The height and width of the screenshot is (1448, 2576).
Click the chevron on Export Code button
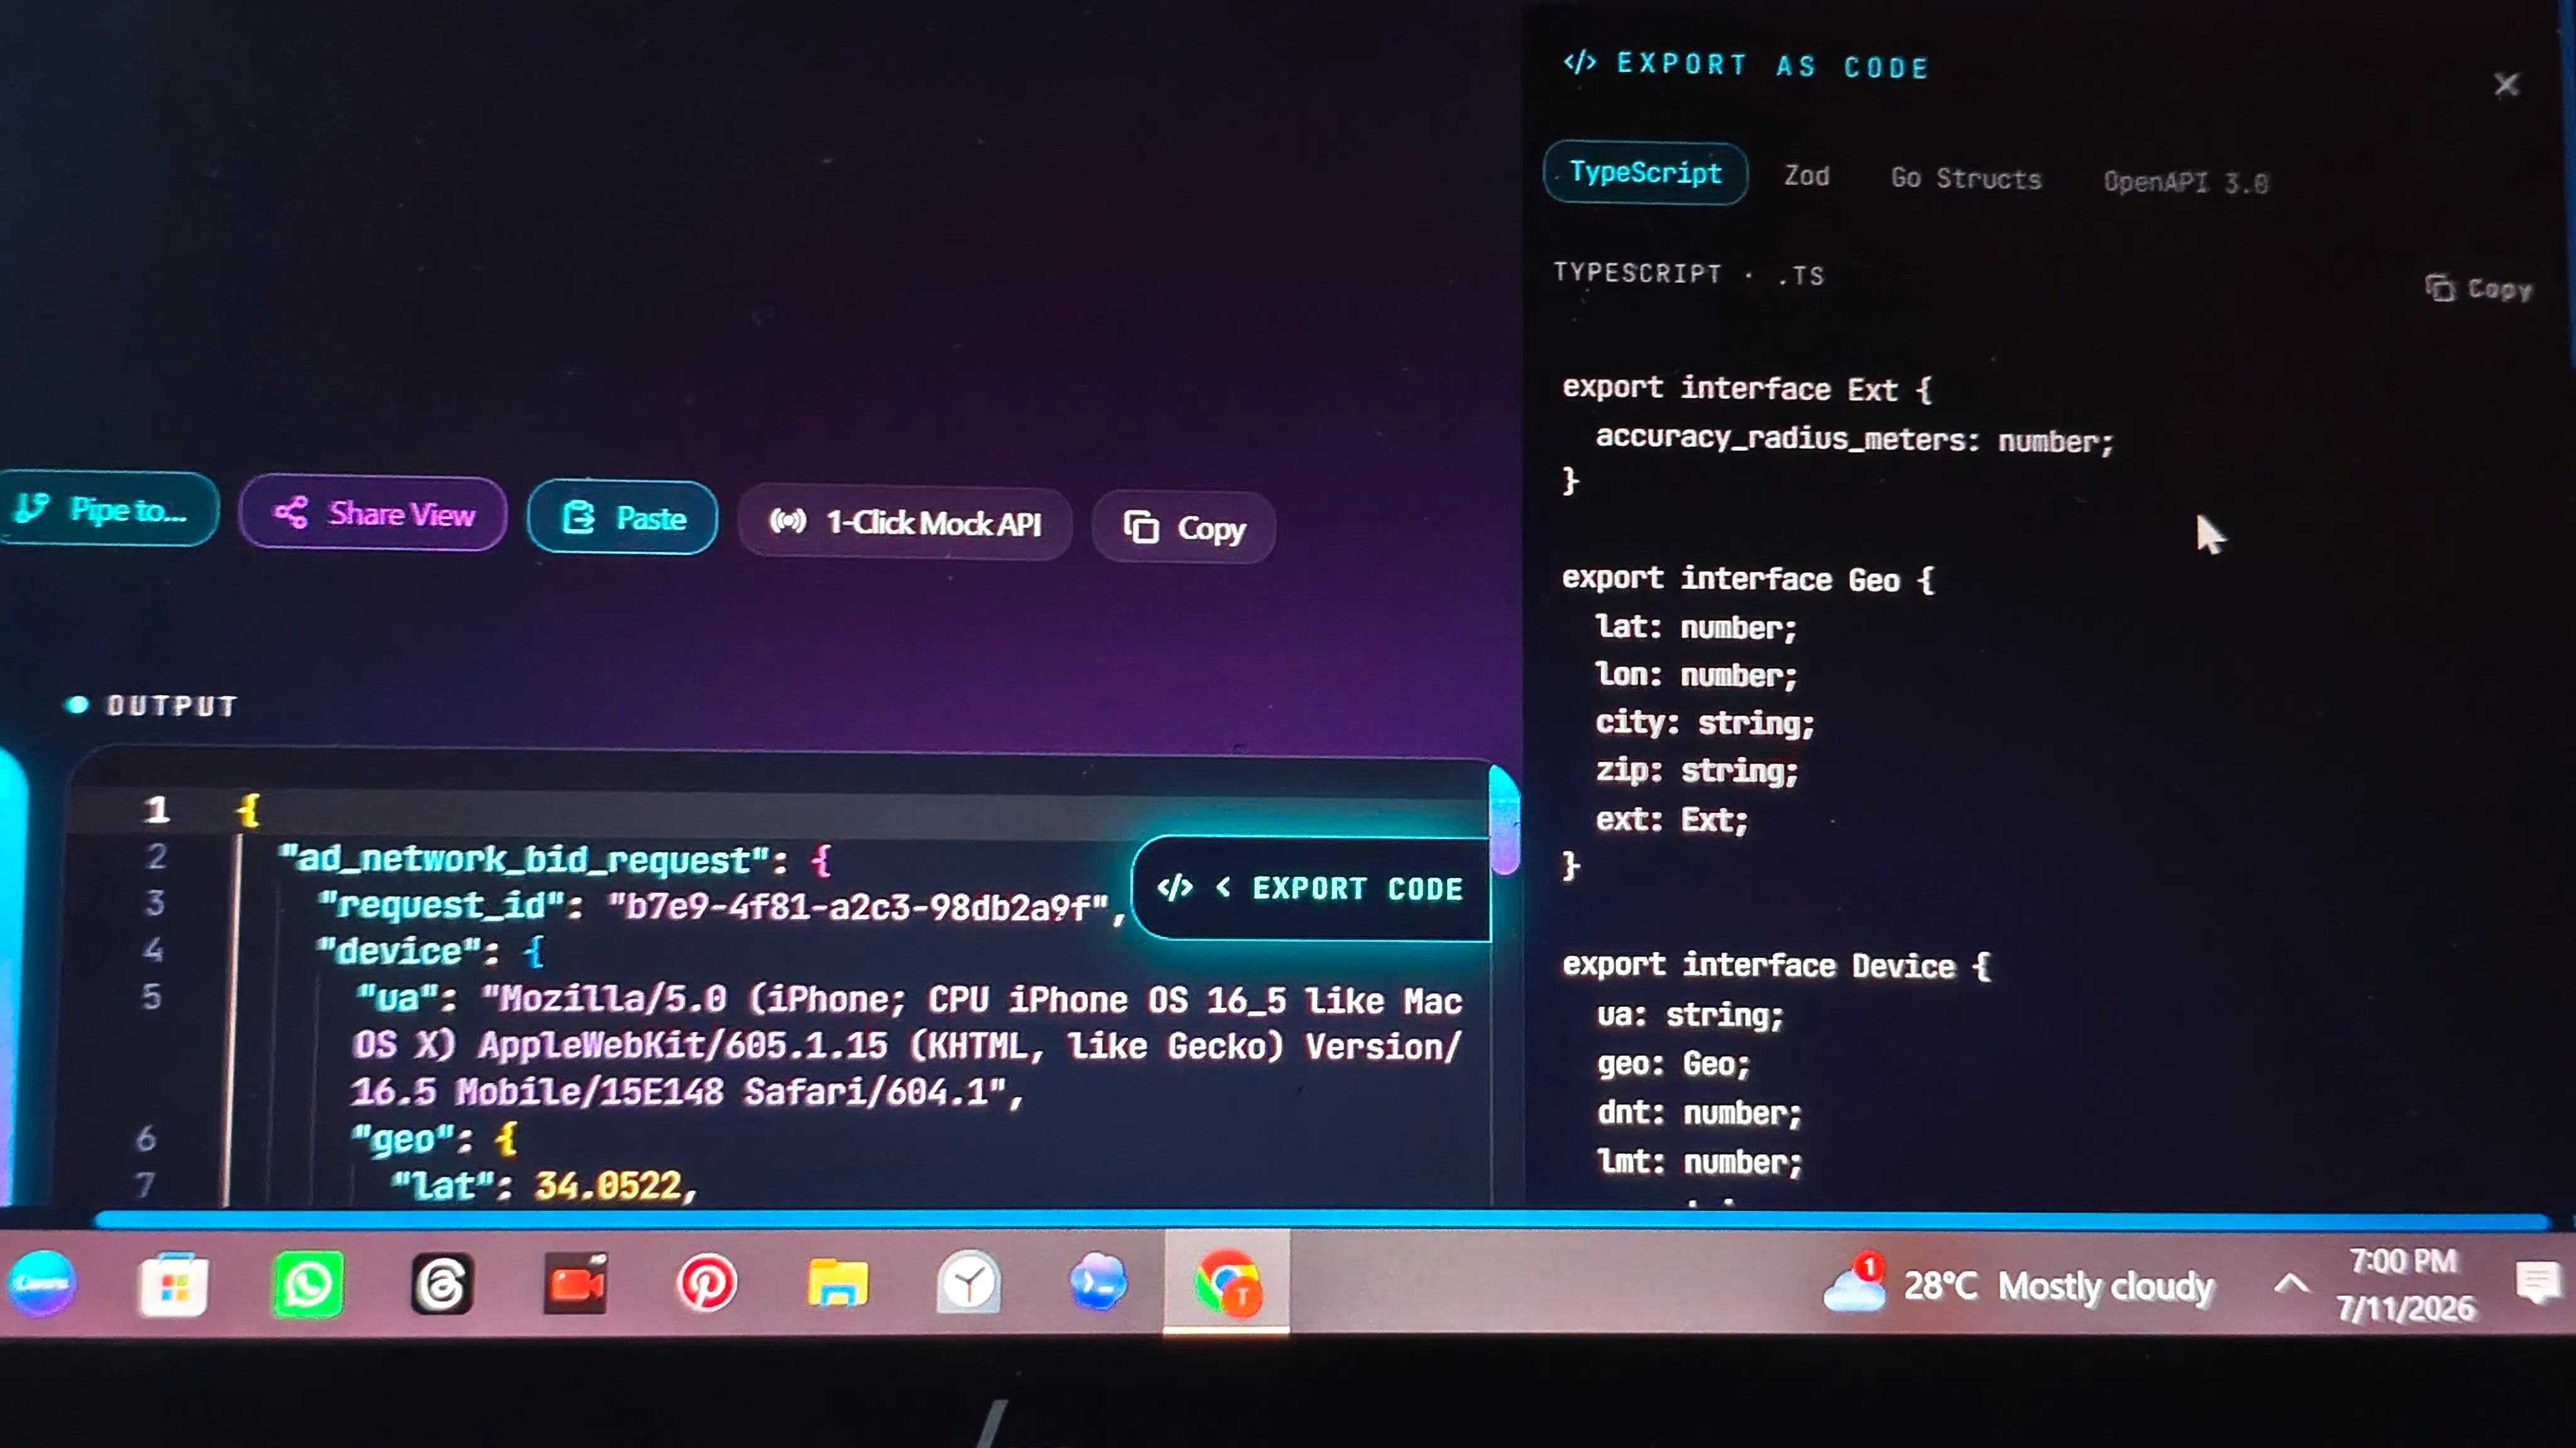(x=1223, y=886)
